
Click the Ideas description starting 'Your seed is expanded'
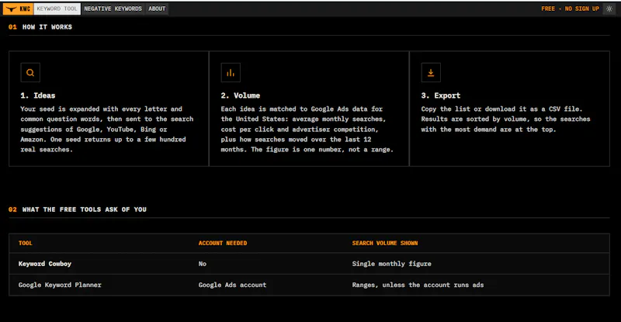[x=107, y=129]
